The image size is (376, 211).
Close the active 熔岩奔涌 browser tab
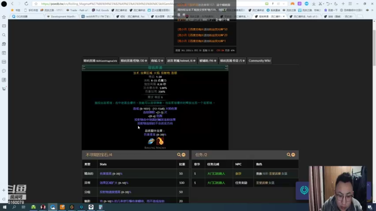click(284, 16)
